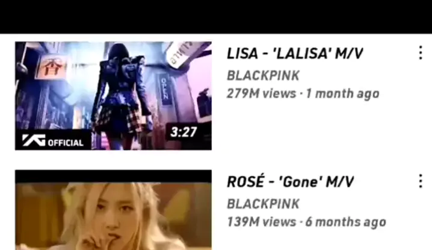
Task: Click the black letterbox bar atop Gone thumbnail
Action: coord(113,176)
